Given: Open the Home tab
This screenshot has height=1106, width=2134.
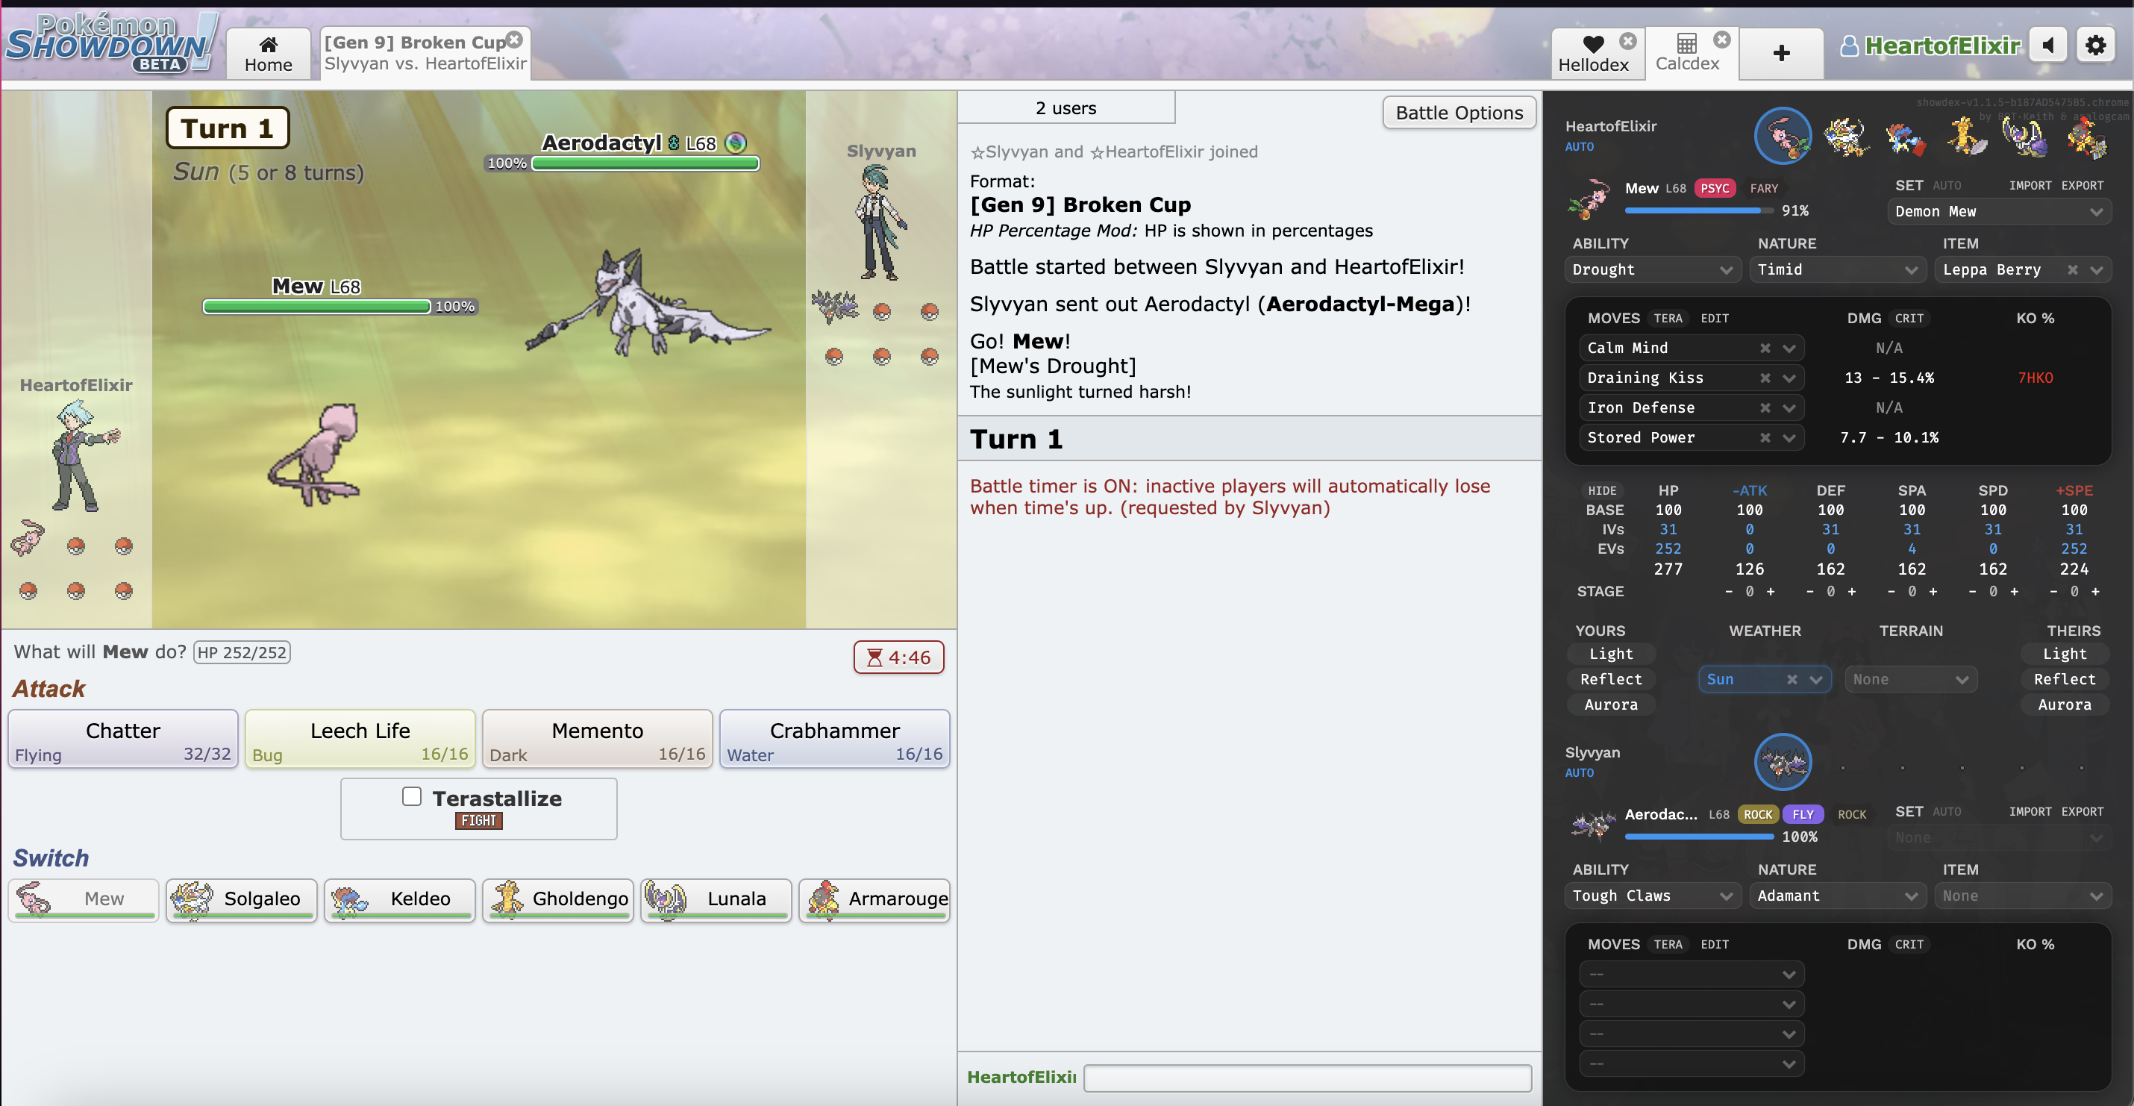Looking at the screenshot, I should tap(269, 54).
